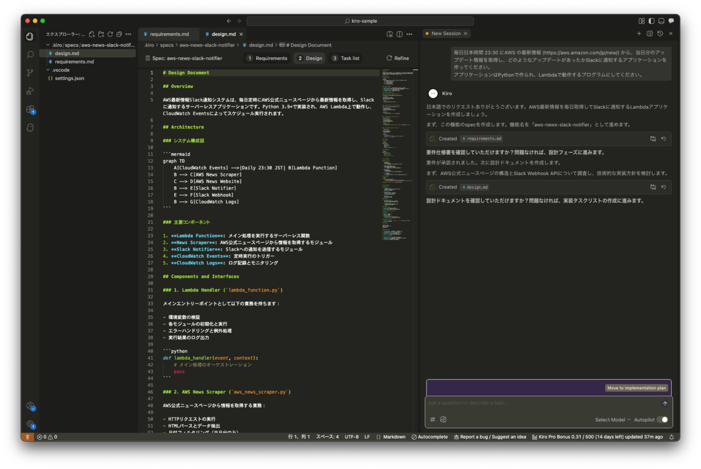Open the Extensions view with badge

(30, 109)
